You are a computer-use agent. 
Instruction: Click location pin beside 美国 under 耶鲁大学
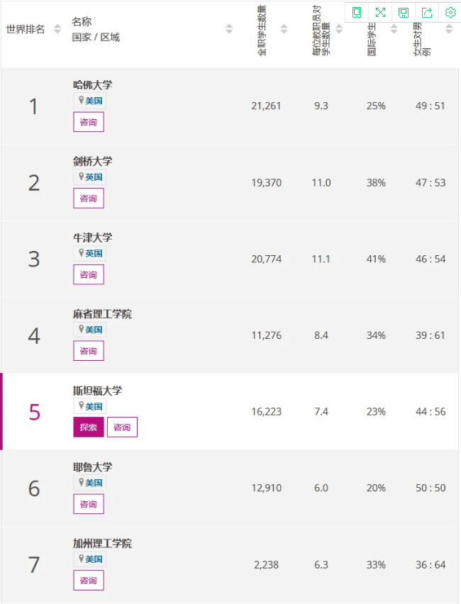point(81,482)
